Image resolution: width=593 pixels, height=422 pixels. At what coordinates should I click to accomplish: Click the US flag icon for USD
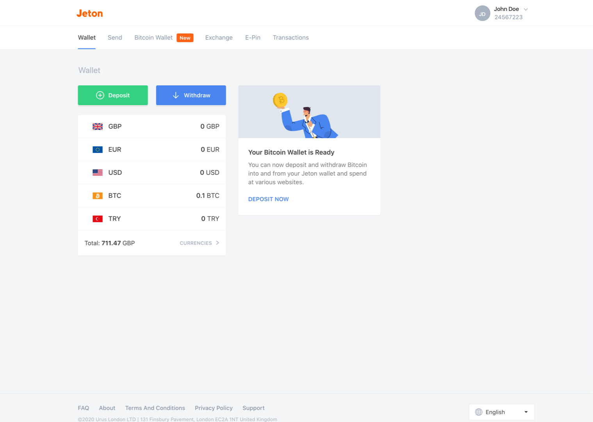[x=98, y=172]
